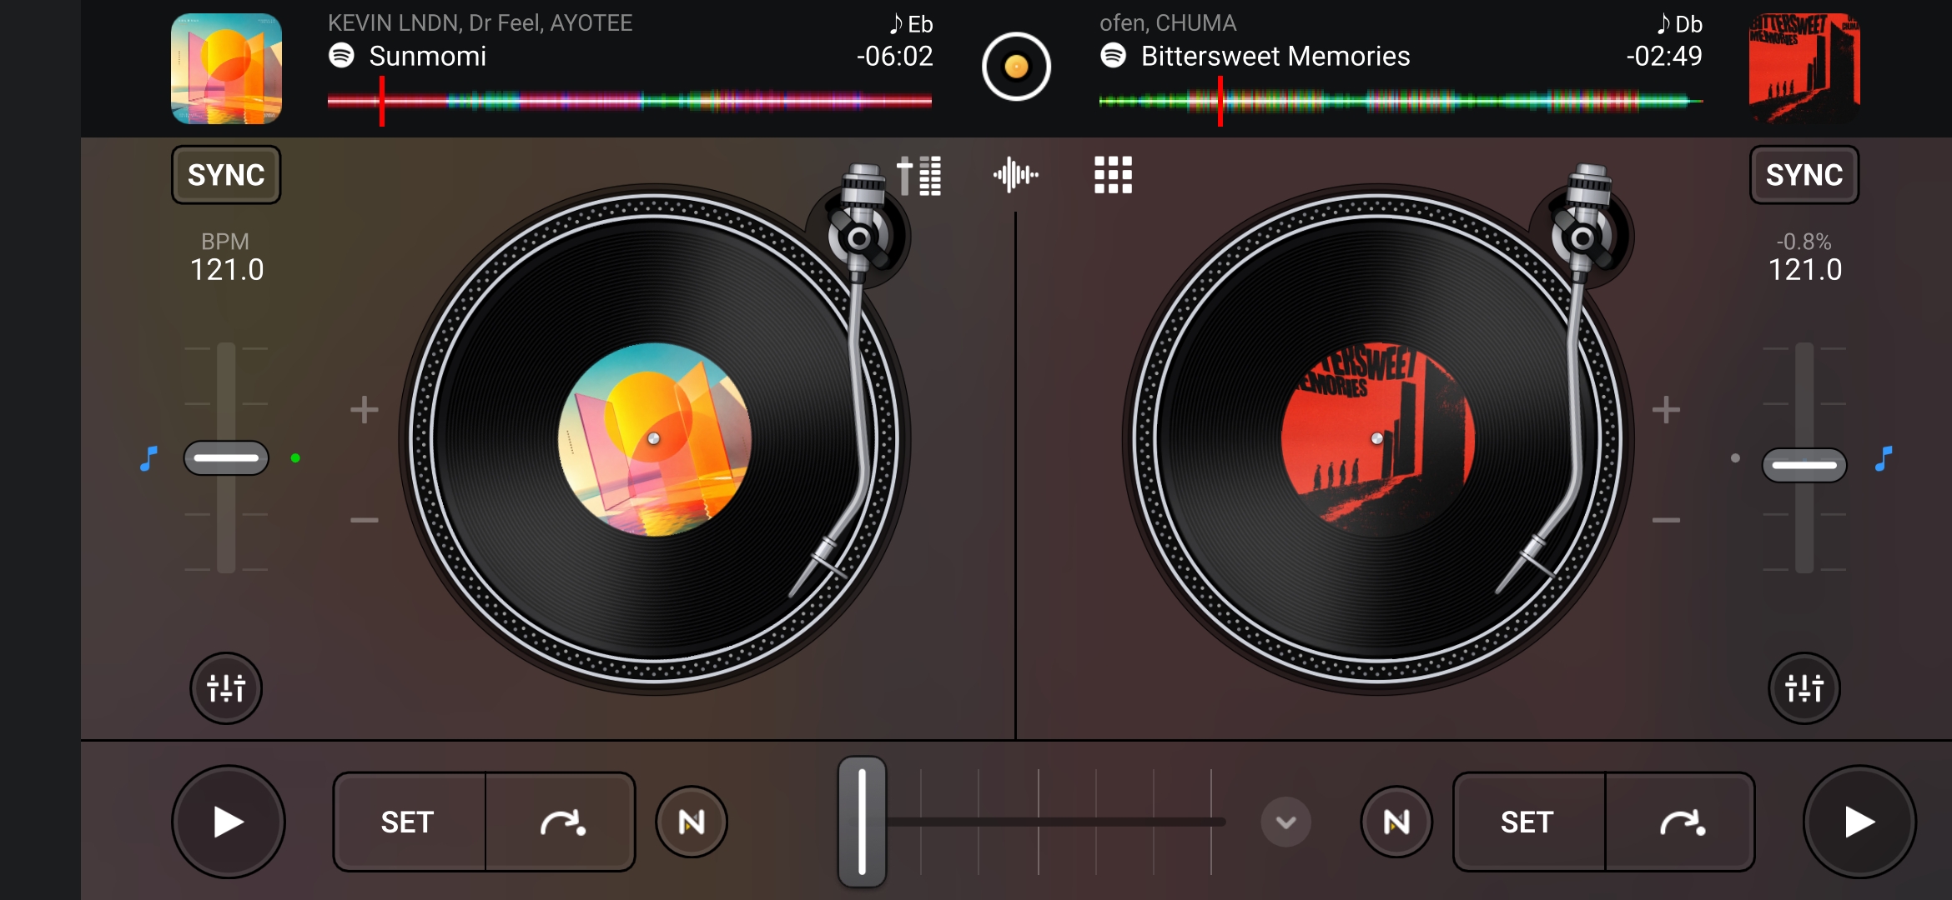Viewport: 1952px width, 900px height.
Task: Nudge left deck tempo up with plus
Action: 364,410
